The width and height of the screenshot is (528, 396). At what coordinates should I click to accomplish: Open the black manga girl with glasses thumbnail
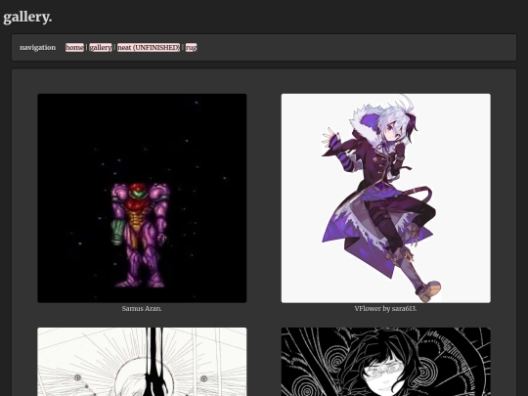[386, 362]
